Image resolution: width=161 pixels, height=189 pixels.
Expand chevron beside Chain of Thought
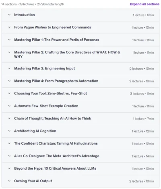(9, 118)
